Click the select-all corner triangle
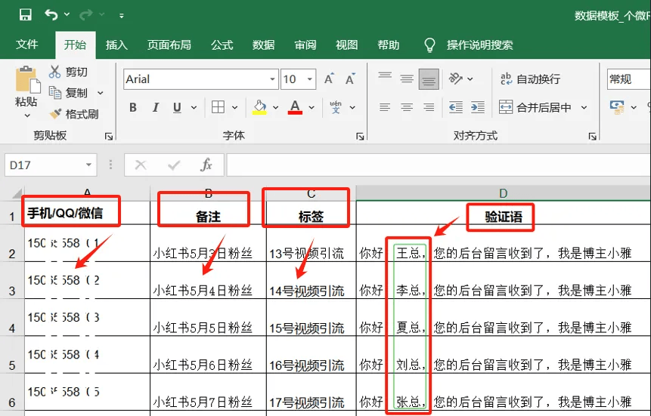 (x=17, y=193)
